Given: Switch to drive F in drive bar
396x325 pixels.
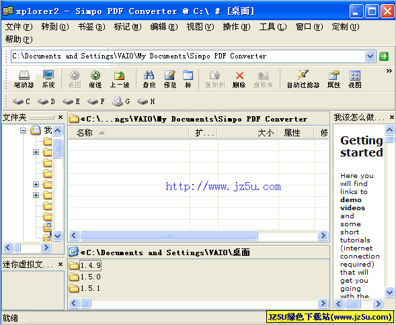Looking at the screenshot, I should tap(96, 101).
